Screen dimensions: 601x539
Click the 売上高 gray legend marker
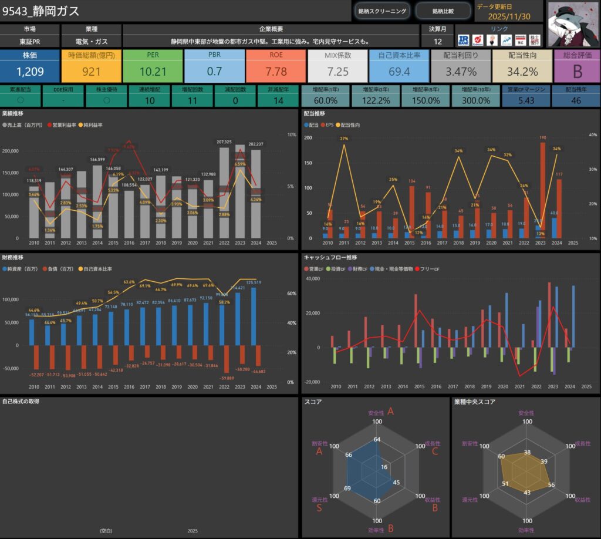pos(5,125)
